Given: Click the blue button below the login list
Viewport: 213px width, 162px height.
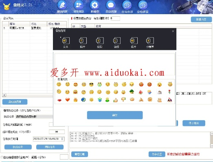Looking at the screenshot, I should (x=15, y=102).
